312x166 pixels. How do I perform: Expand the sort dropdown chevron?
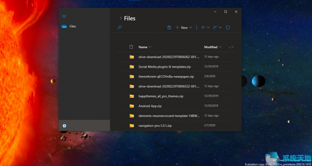[x=220, y=28]
